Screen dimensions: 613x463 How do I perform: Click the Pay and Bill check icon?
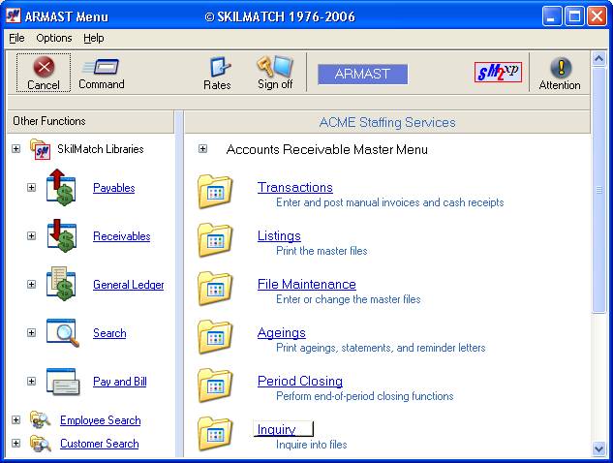pos(63,382)
